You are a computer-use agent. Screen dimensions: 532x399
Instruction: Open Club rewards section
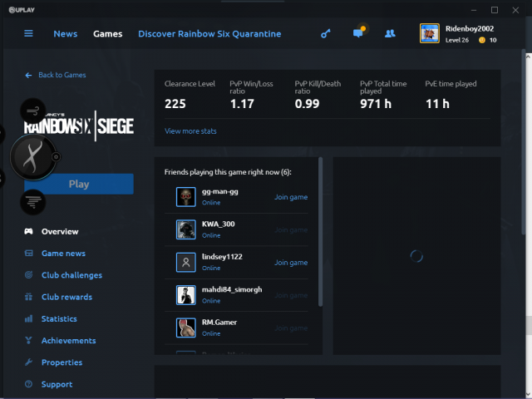pos(66,297)
